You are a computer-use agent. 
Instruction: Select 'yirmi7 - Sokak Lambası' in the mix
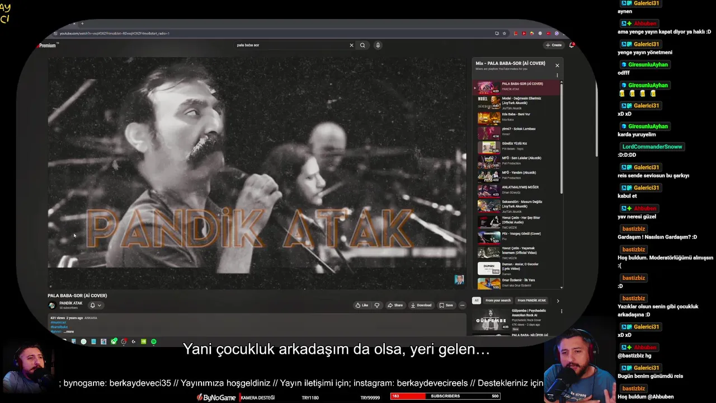(517, 132)
